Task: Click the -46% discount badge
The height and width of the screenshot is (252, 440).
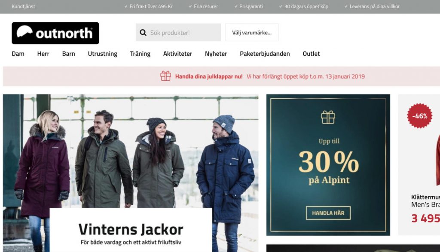Action: point(419,116)
